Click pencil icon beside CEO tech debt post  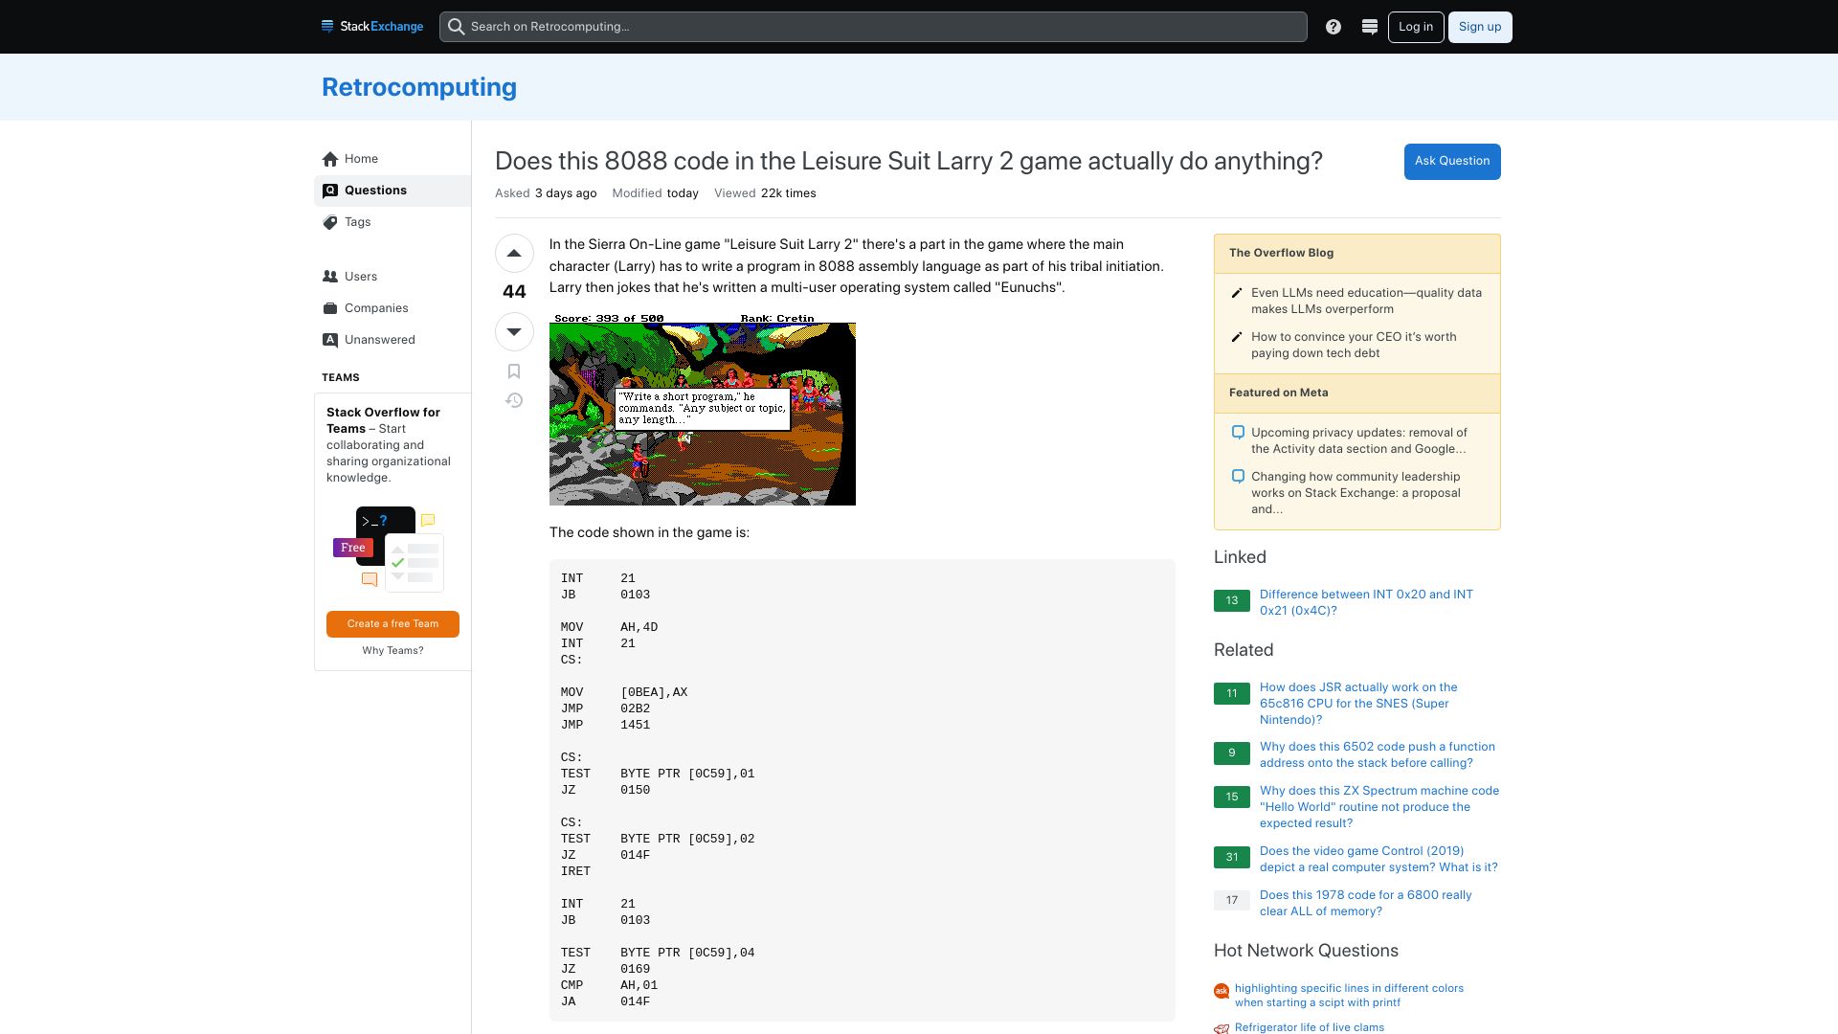[x=1237, y=337]
